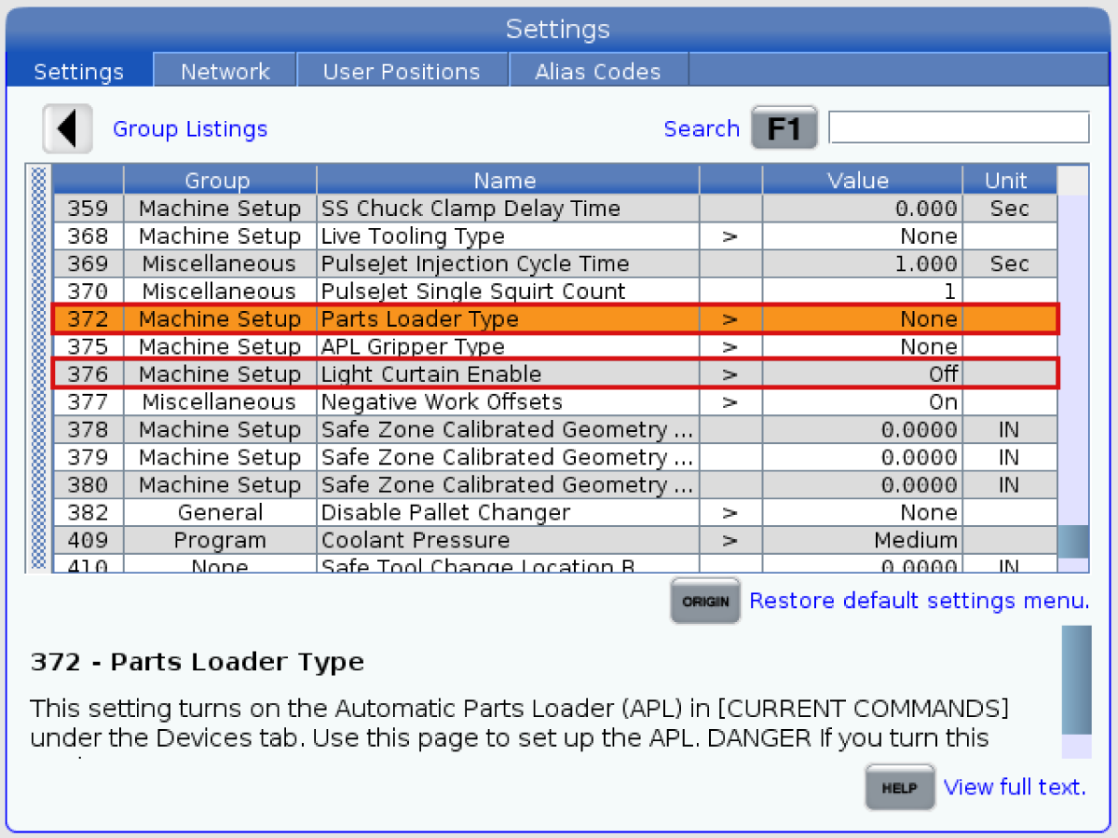Click in the Search text field
This screenshot has height=838, width=1118.
[x=958, y=128]
